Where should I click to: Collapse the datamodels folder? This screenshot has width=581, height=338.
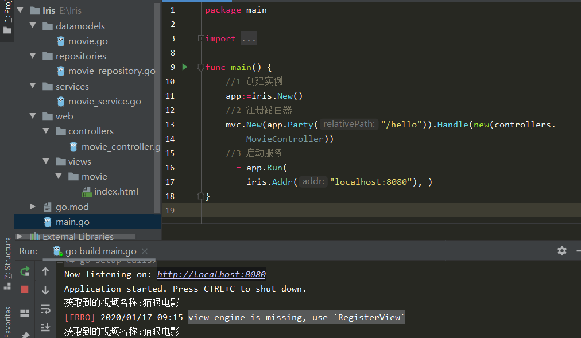(x=33, y=26)
